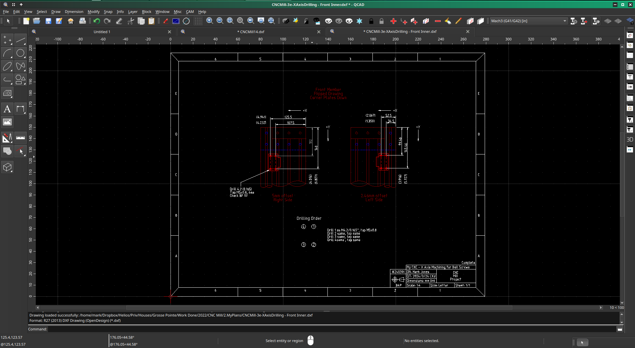Image resolution: width=635 pixels, height=348 pixels.
Task: Open the Point tools in left toolbox
Action: click(x=7, y=40)
